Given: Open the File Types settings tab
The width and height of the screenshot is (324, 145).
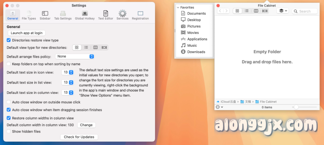Looking at the screenshot, I should 29,15.
